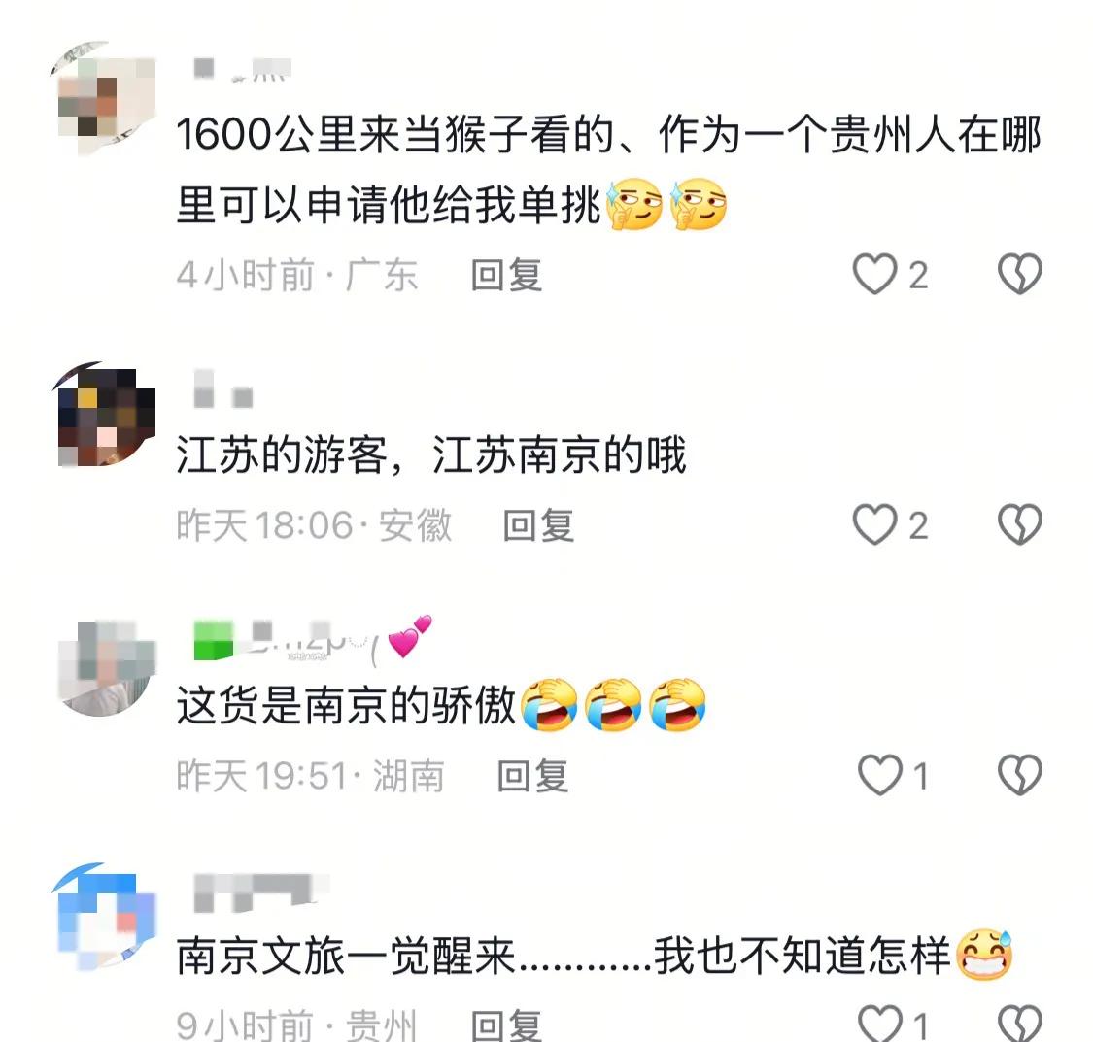The height and width of the screenshot is (1042, 1093).
Task: Select the 南京文旅一觉醒来 comment text
Action: click(594, 955)
